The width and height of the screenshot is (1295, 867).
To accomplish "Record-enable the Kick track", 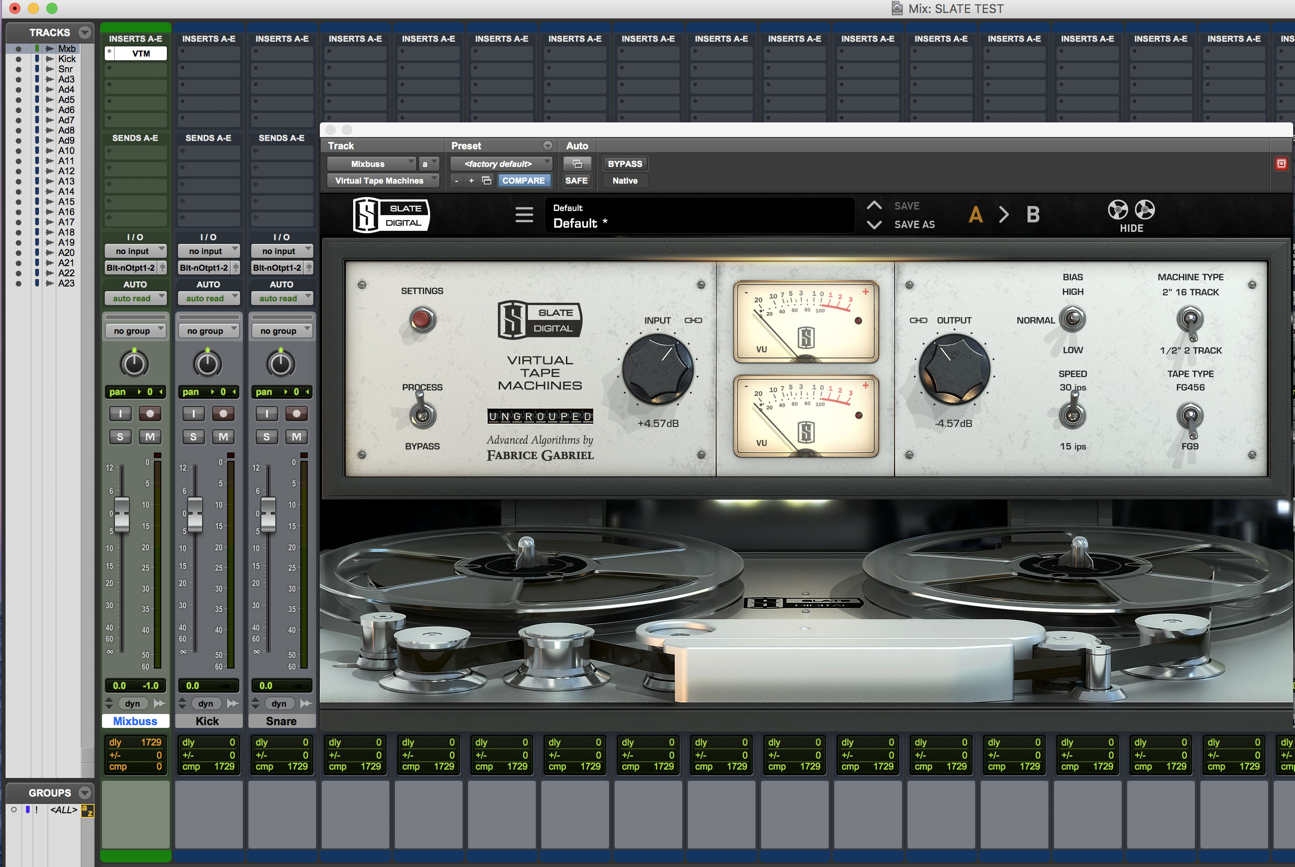I will tap(223, 413).
